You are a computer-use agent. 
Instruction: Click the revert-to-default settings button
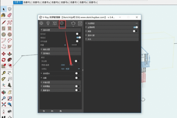[x=44, y=111]
